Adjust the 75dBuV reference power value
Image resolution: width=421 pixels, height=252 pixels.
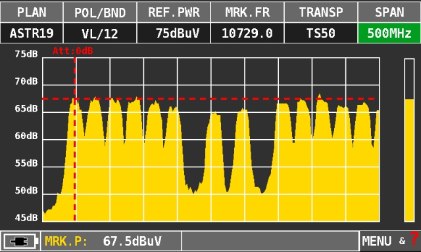[x=174, y=33]
